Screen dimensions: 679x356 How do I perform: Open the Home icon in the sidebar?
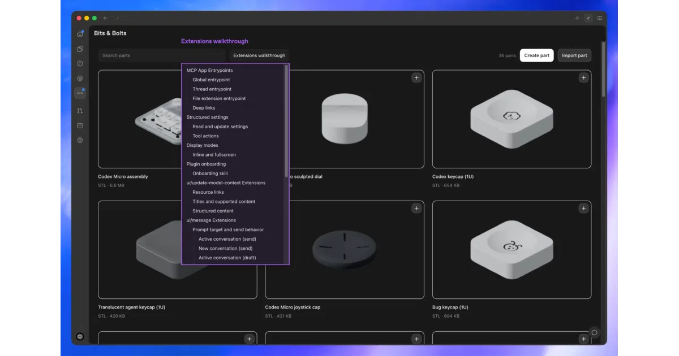click(x=80, y=34)
